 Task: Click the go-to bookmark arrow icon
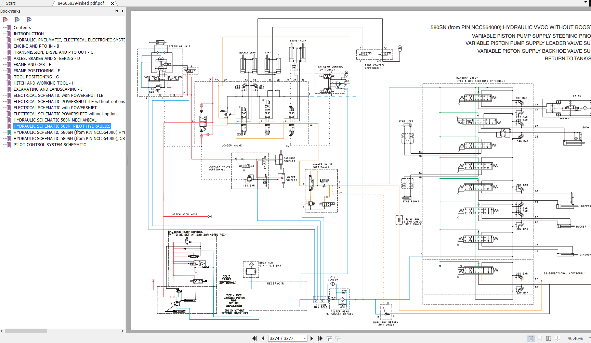coord(29,20)
